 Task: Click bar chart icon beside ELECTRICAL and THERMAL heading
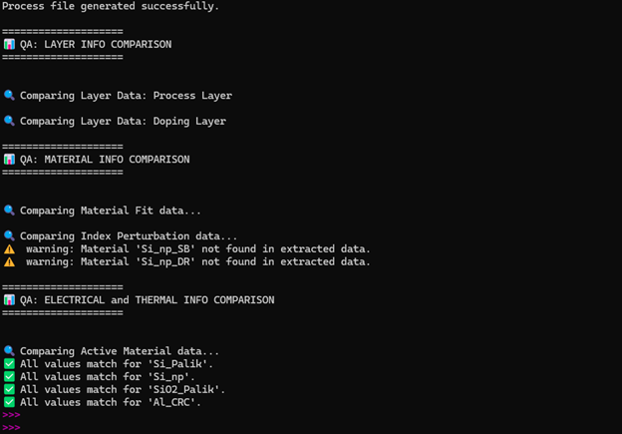(9, 299)
